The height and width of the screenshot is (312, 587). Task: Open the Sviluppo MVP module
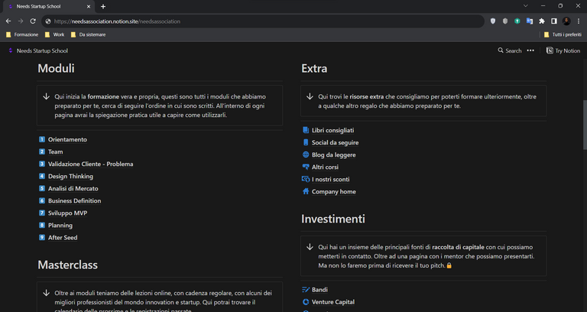[67, 213]
